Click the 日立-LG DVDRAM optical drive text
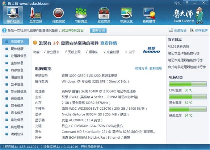The height and width of the screenshot is (150, 210). pos(92,126)
